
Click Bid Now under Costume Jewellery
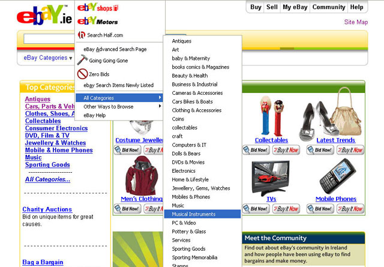127,150
